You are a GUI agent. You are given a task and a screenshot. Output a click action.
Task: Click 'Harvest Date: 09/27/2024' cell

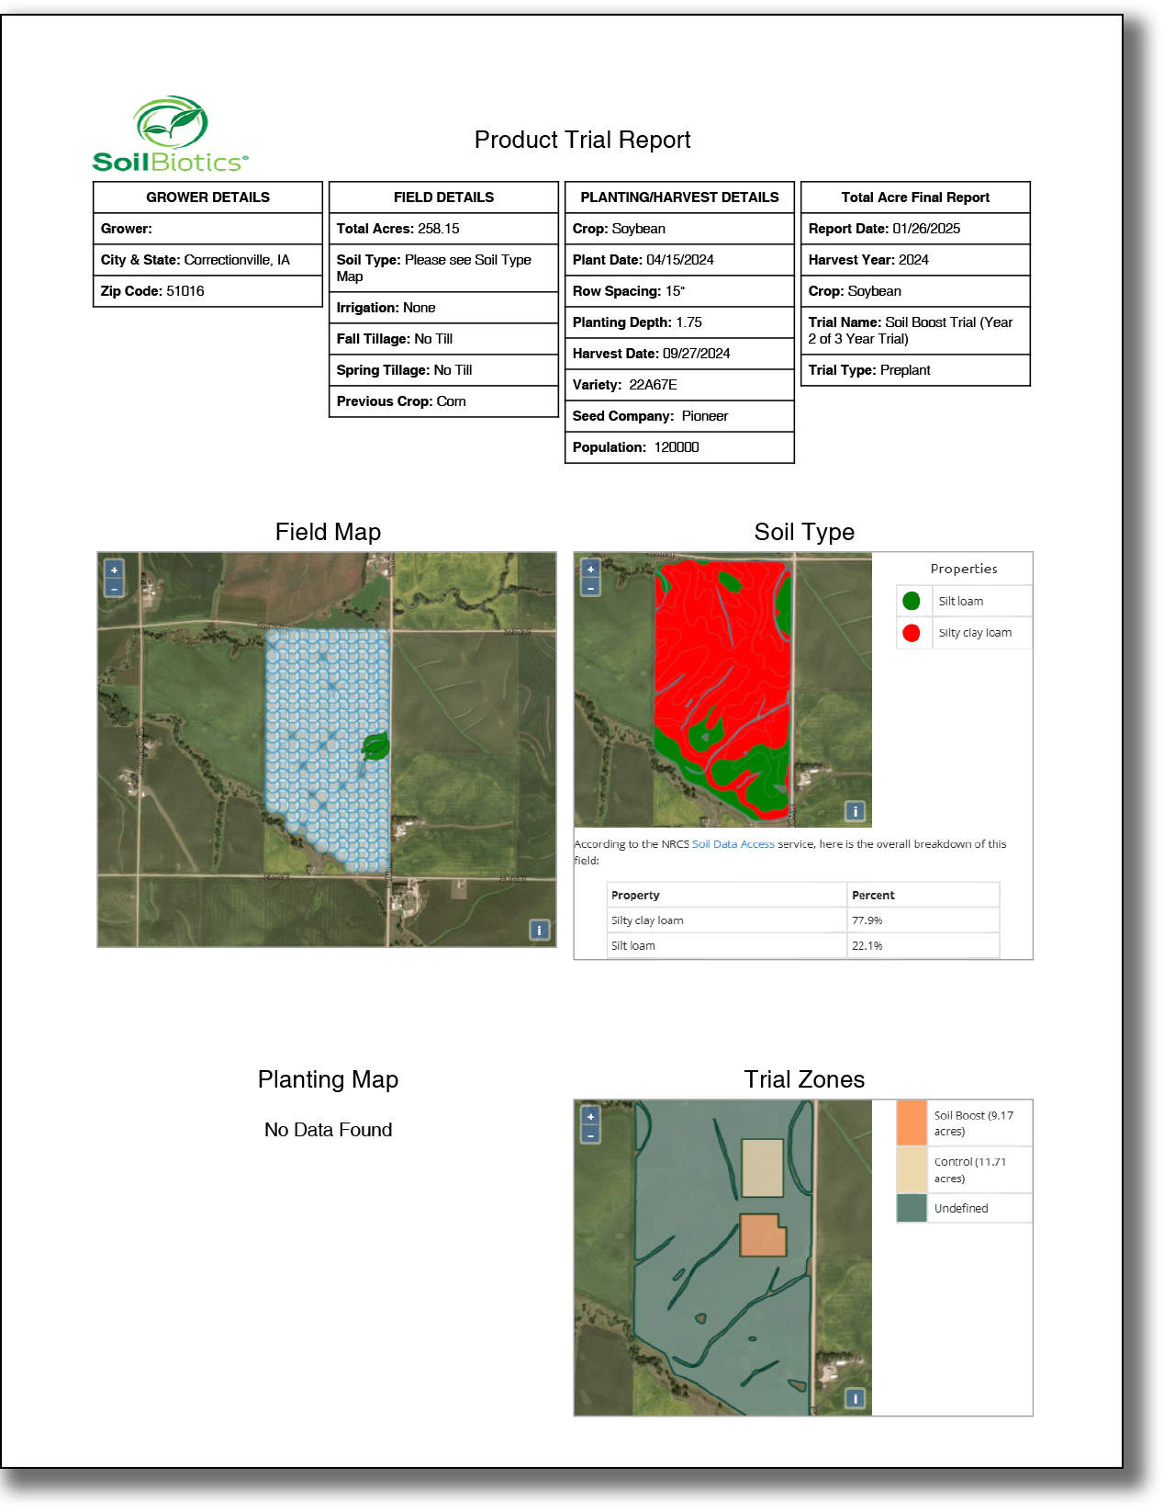[679, 354]
